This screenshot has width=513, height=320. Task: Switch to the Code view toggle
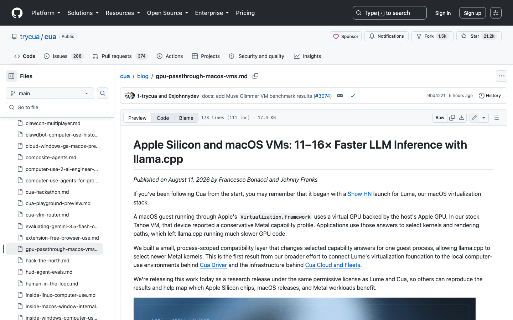[163, 118]
